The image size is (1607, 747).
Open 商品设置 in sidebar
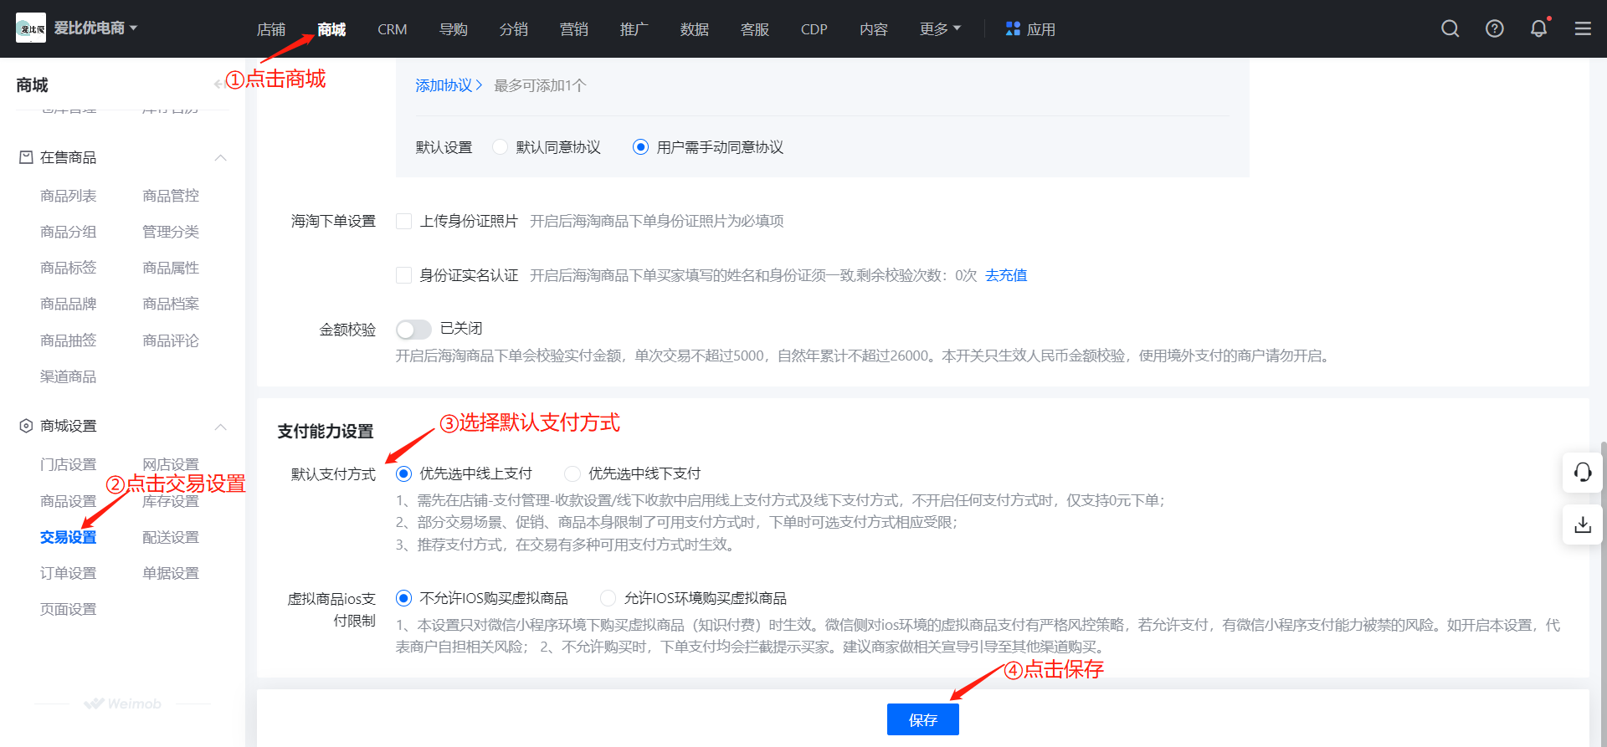(x=69, y=501)
